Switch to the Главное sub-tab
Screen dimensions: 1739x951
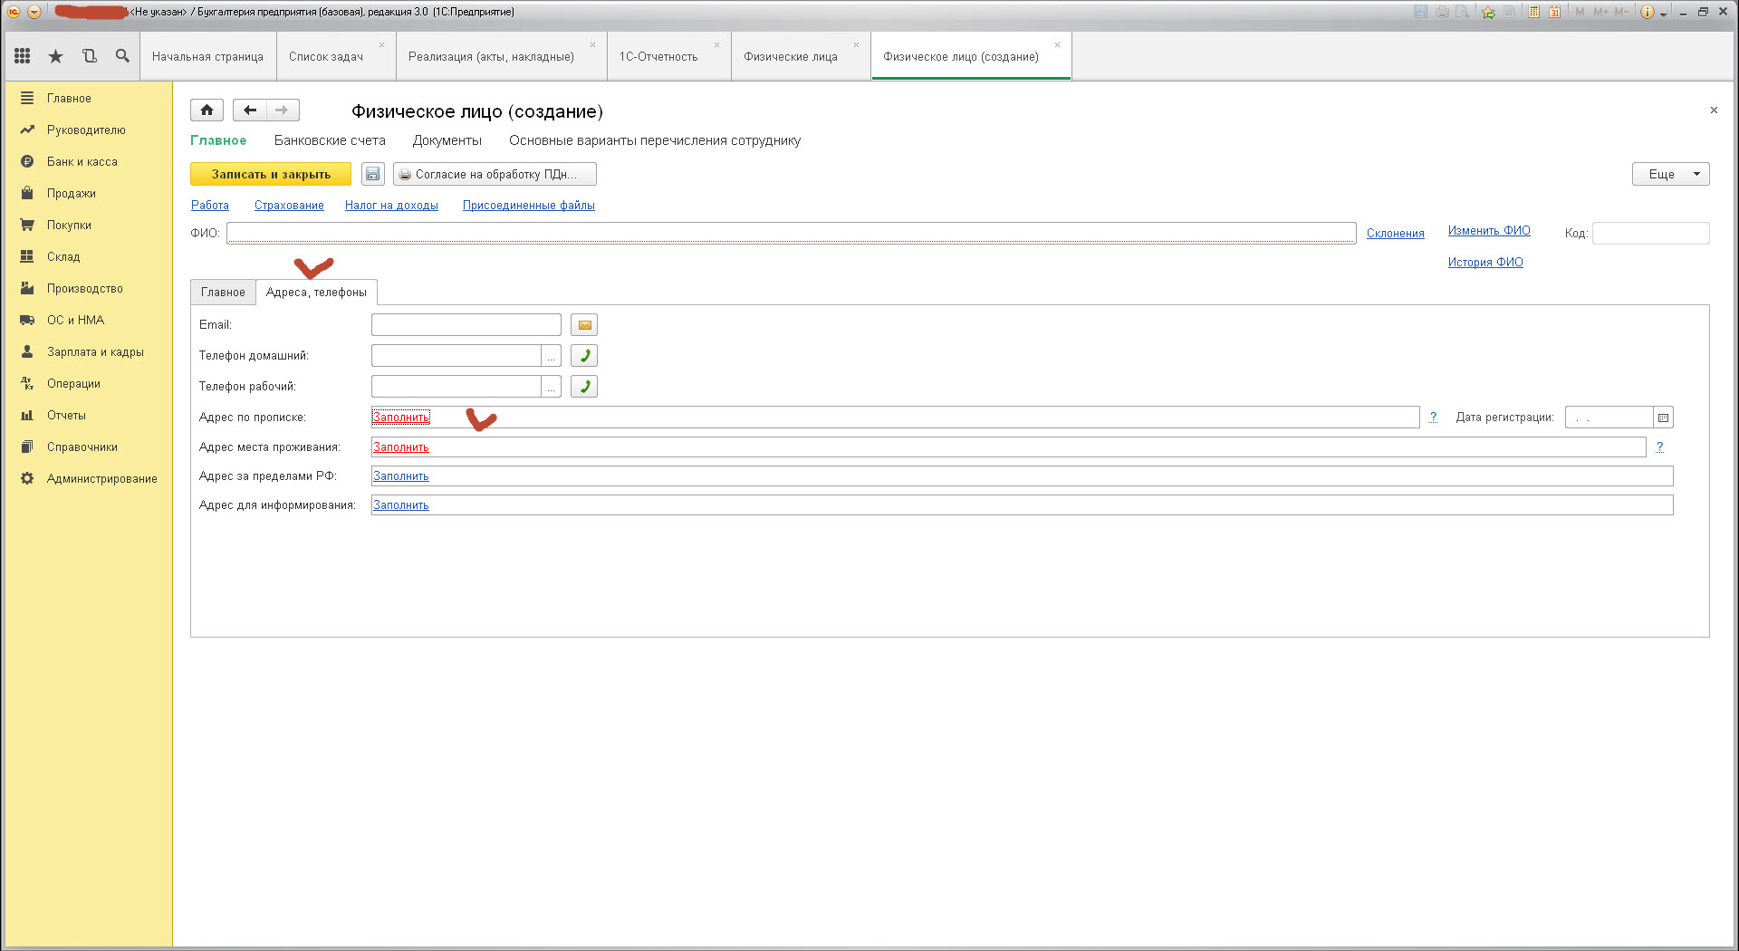[x=223, y=293]
